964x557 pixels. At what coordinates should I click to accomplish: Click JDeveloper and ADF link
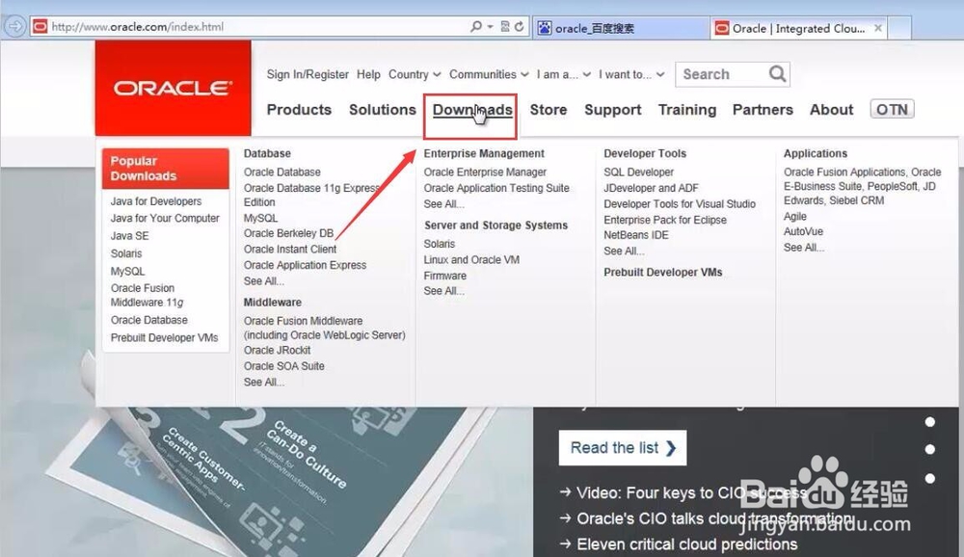pyautogui.click(x=651, y=188)
